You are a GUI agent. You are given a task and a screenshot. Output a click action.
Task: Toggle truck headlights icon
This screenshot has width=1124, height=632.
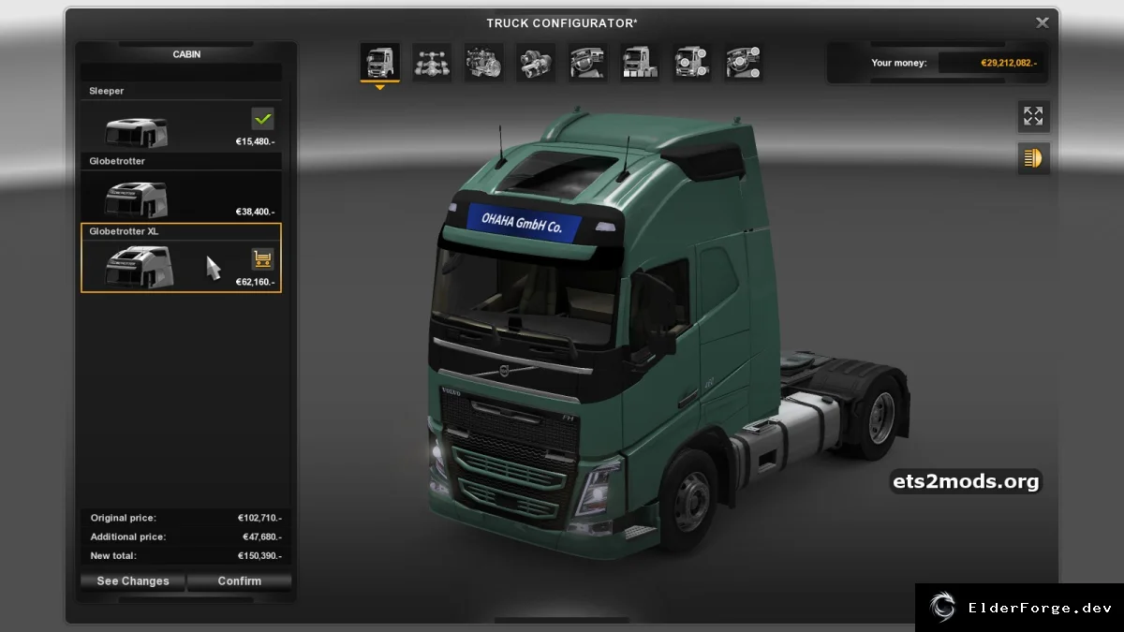1033,158
